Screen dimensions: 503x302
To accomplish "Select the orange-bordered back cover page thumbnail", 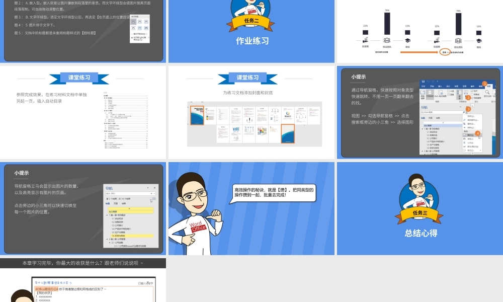I will pos(287,134).
